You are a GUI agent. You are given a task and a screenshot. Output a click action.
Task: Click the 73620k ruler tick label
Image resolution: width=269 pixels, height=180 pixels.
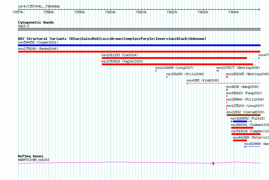click(172, 12)
